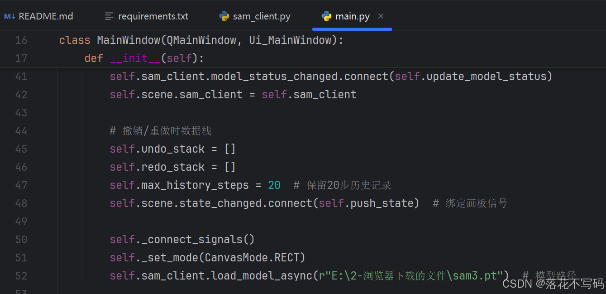Image resolution: width=606 pixels, height=294 pixels.
Task: Click the Python icon on sam_client.py tab
Action: coord(224,16)
